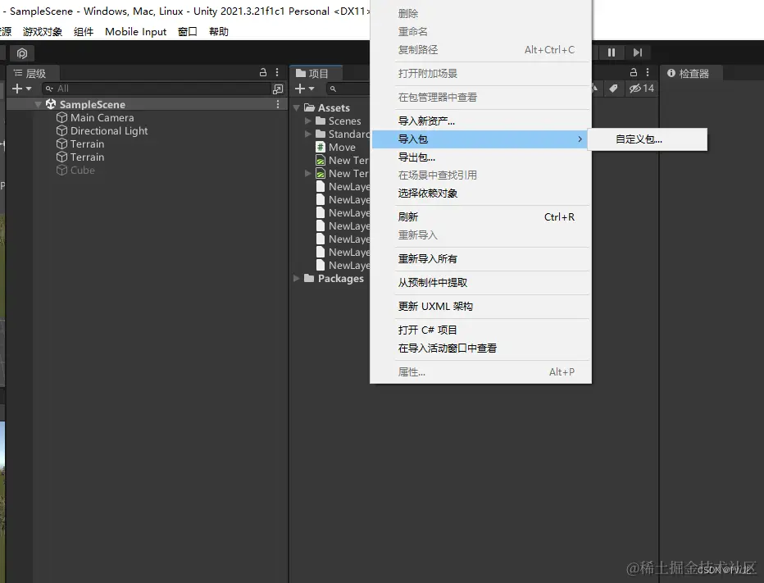Click the search-by-type icon in the Hierarchy
This screenshot has width=764, height=583.
[x=278, y=89]
